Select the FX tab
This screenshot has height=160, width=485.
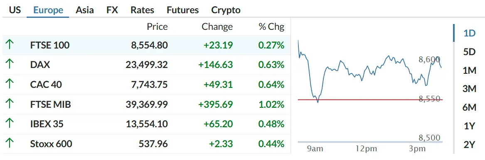point(112,10)
